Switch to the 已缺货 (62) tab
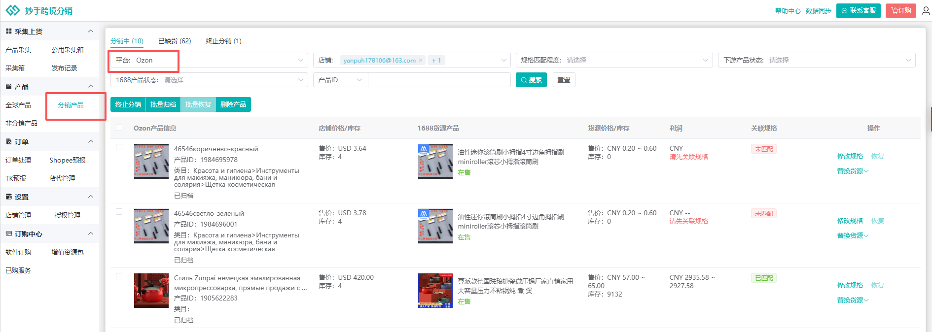Image resolution: width=932 pixels, height=332 pixels. pos(175,41)
